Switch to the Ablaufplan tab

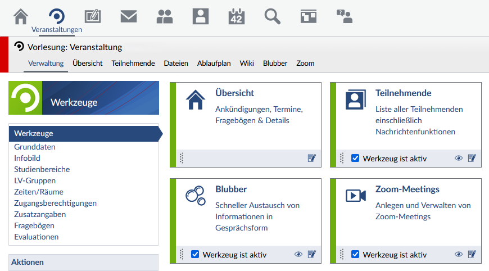click(214, 64)
